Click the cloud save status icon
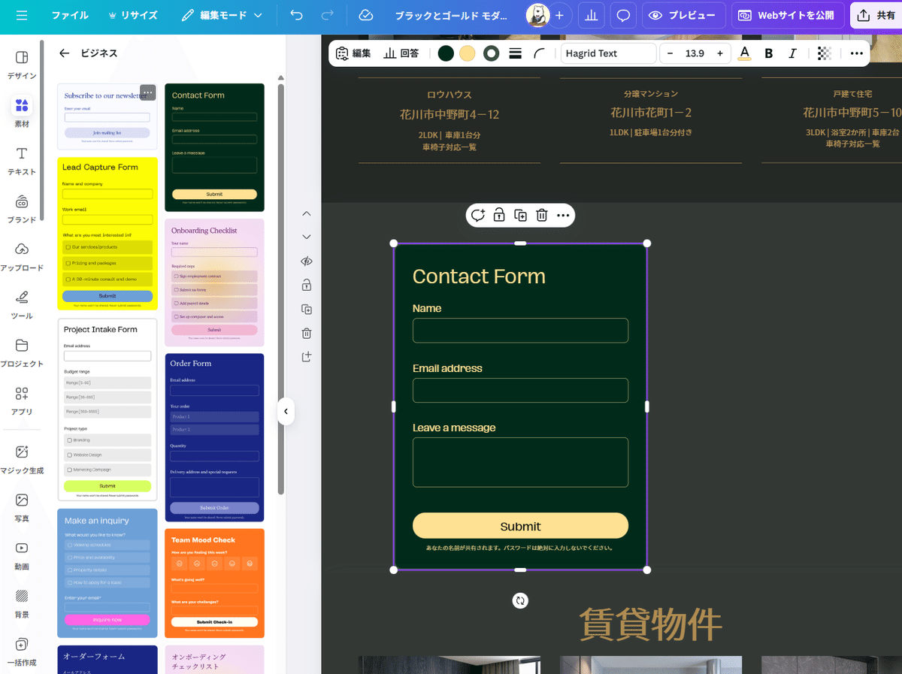 click(x=366, y=15)
